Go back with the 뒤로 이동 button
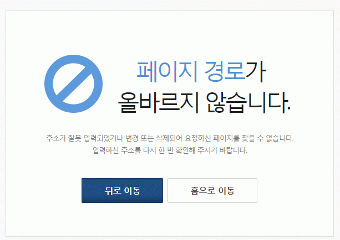 (x=122, y=190)
